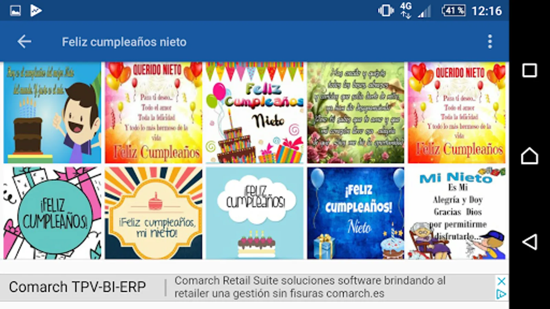The height and width of the screenshot is (309, 550).
Task: Tap the back arrow in the header
Action: [x=24, y=42]
